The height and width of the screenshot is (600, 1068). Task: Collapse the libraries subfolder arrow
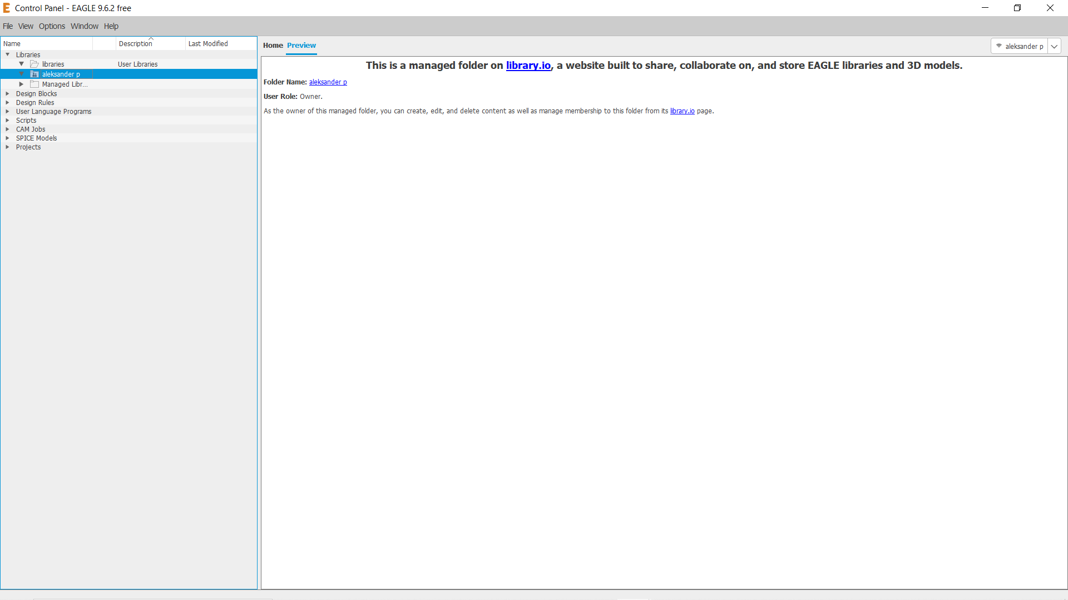point(22,64)
